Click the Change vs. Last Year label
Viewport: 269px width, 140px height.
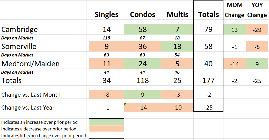click(28, 108)
